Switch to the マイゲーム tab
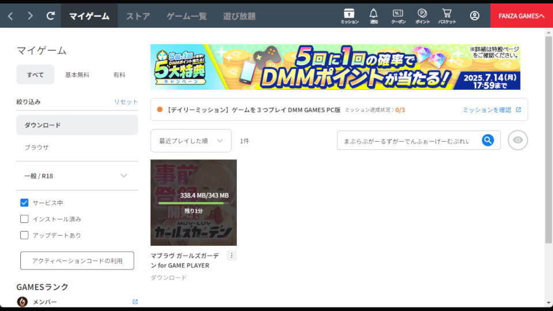 (x=89, y=16)
